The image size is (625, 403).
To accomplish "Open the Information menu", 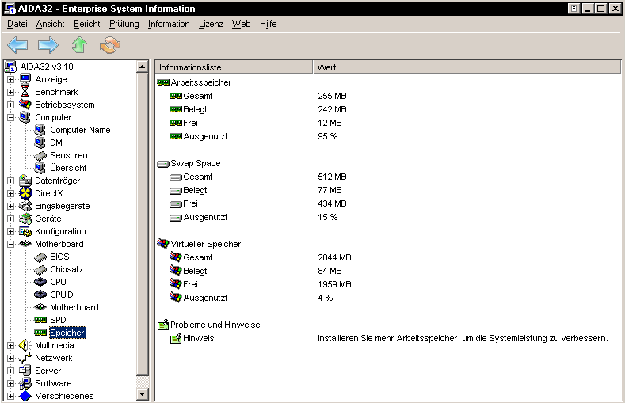I will pos(169,24).
